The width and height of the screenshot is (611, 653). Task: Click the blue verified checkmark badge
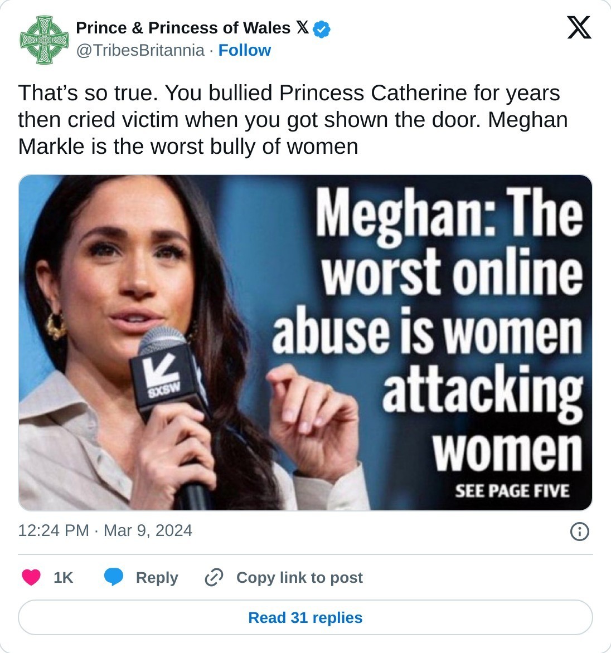[322, 29]
